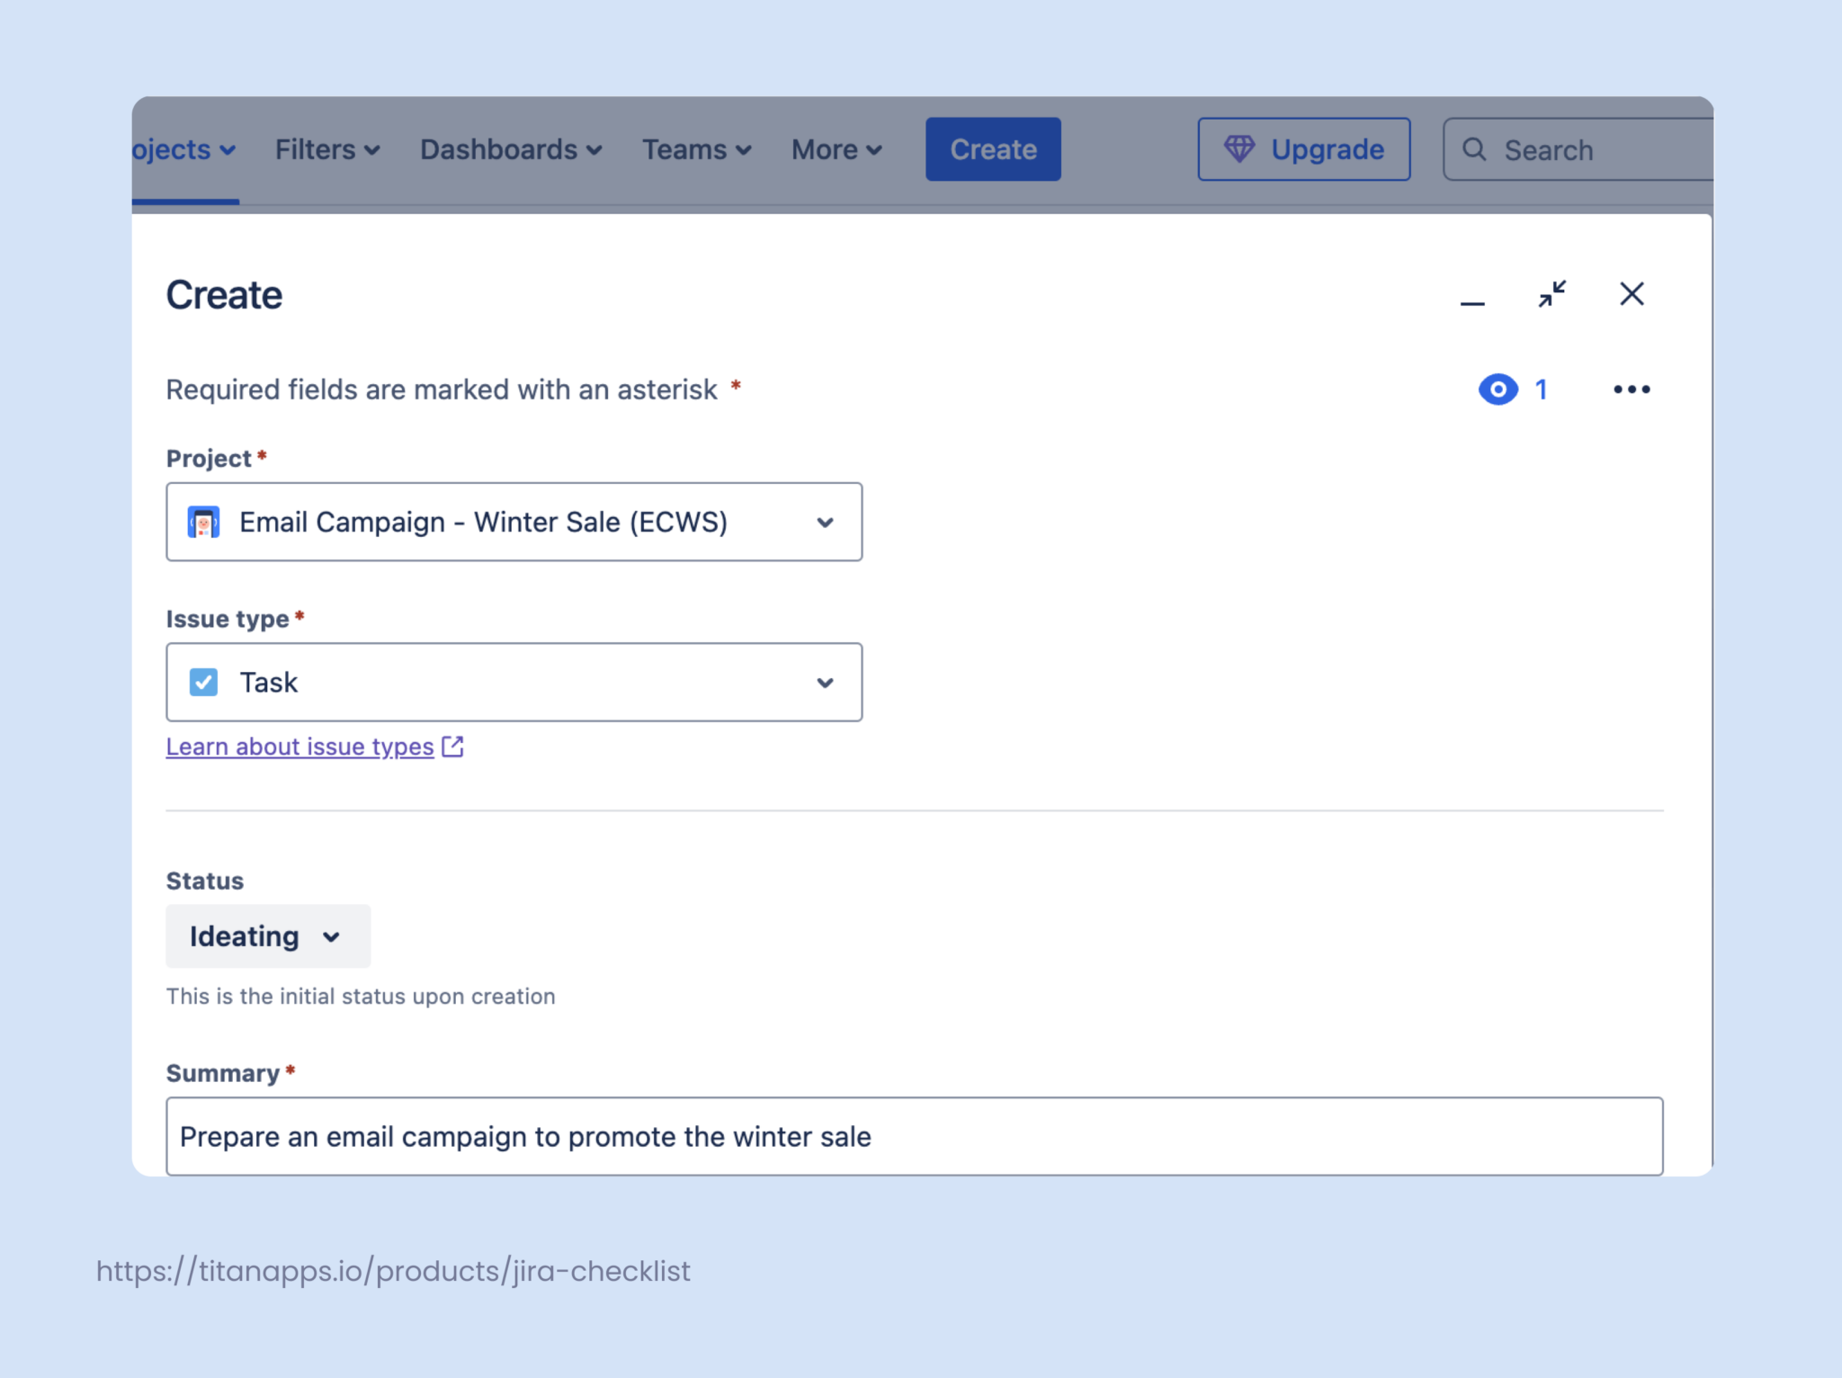Open the Ideating status dropdown

pos(267,935)
